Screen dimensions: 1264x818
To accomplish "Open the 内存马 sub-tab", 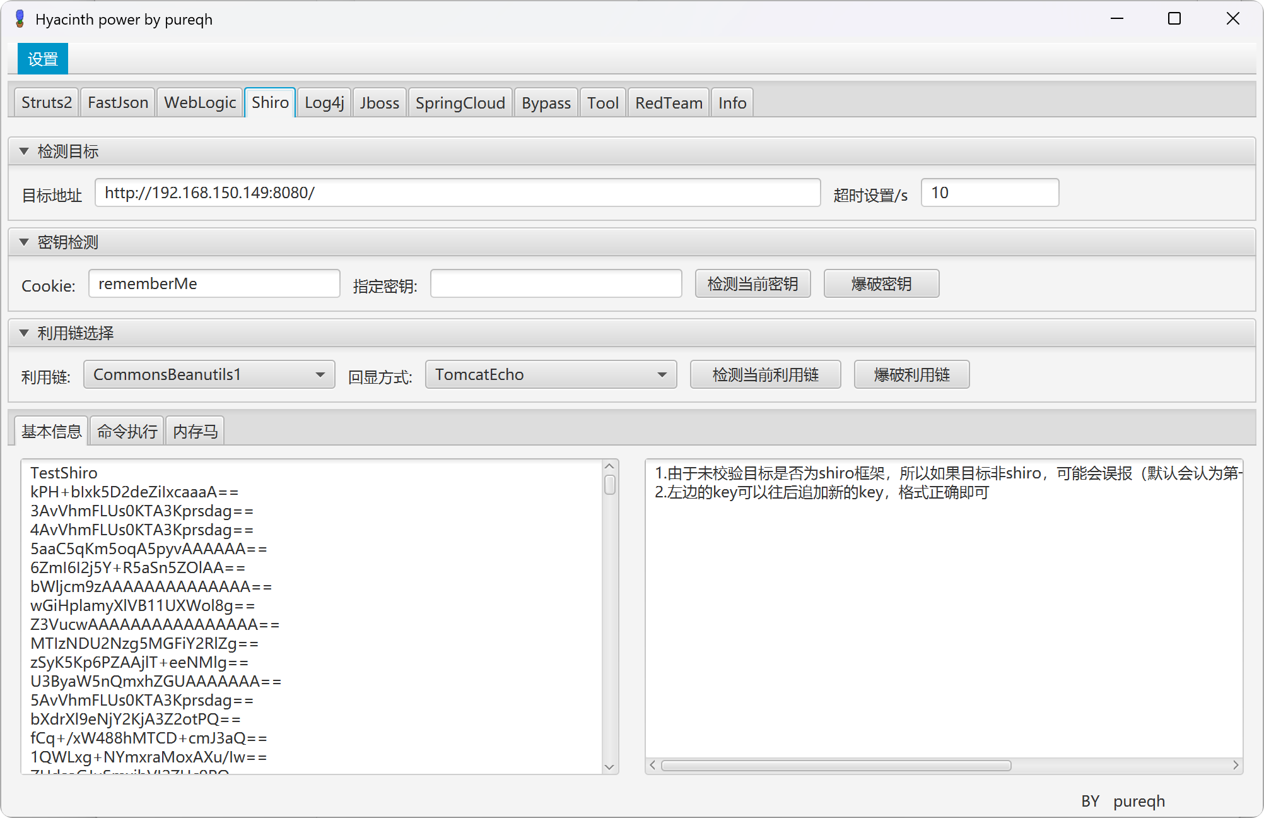I will 194,430.
